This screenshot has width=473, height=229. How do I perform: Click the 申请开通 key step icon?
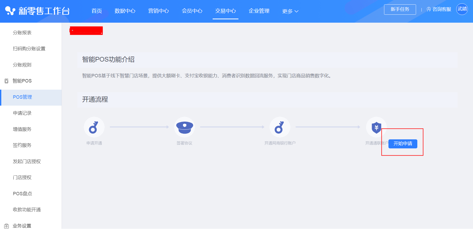94,127
